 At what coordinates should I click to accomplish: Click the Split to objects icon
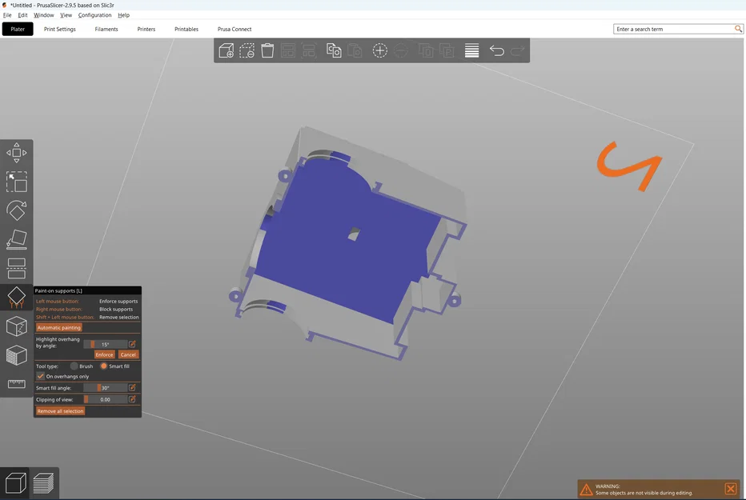point(426,50)
